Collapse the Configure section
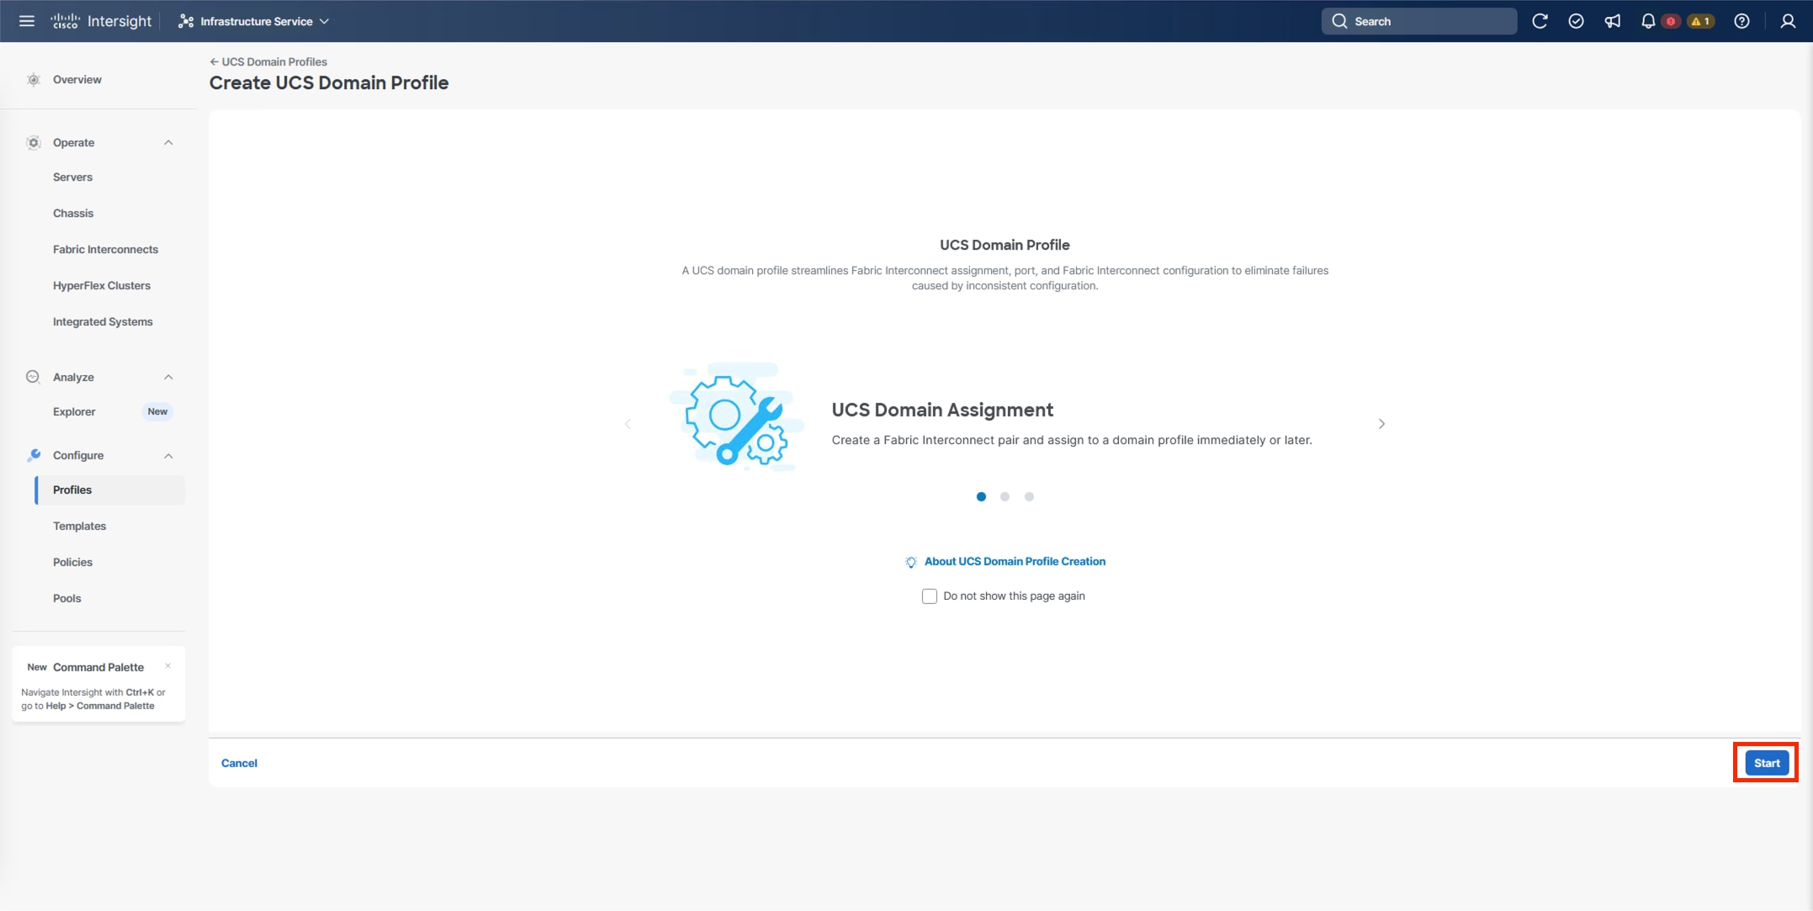 [169, 455]
